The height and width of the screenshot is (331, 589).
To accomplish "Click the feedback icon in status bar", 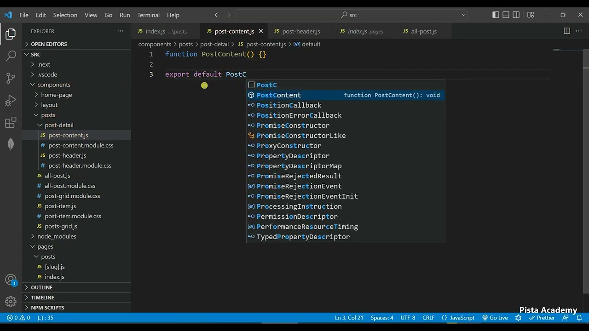I will point(566,318).
